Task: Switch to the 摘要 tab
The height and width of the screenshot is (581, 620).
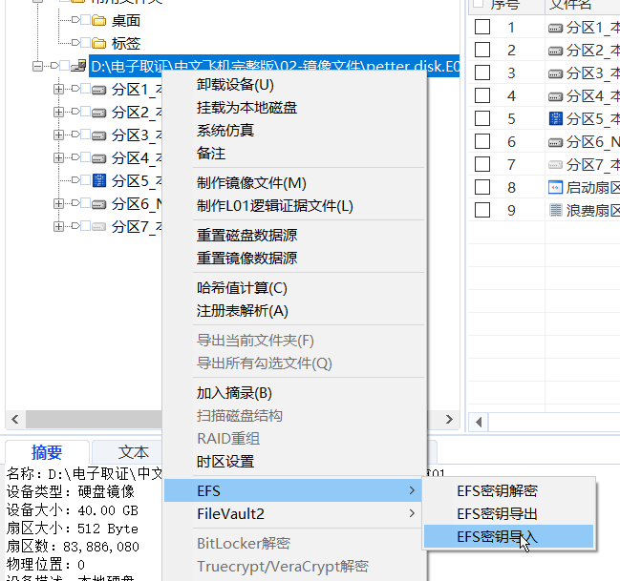Action: [x=47, y=452]
